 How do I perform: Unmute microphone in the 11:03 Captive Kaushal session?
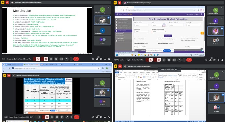coord(38,59)
